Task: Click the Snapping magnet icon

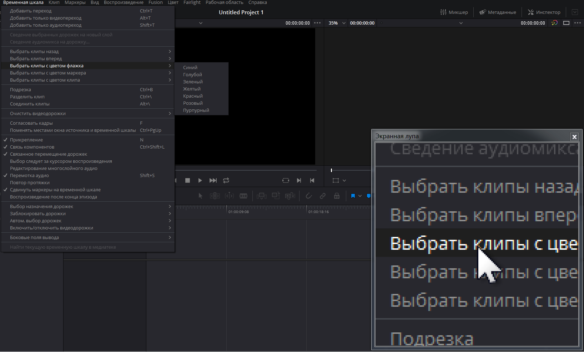Action: [x=309, y=196]
